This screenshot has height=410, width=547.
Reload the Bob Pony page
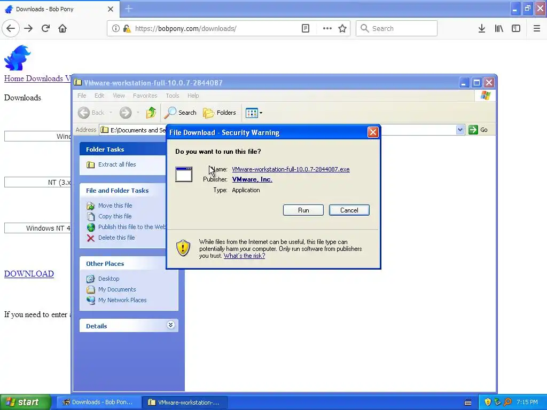[x=45, y=28]
